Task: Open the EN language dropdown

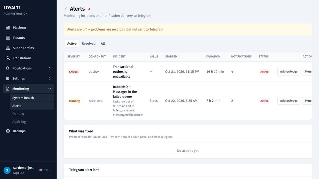Action: click(x=48, y=170)
